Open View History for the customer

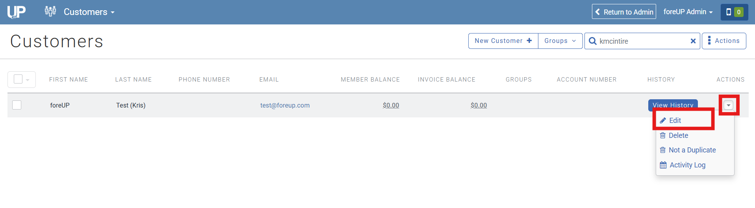673,105
